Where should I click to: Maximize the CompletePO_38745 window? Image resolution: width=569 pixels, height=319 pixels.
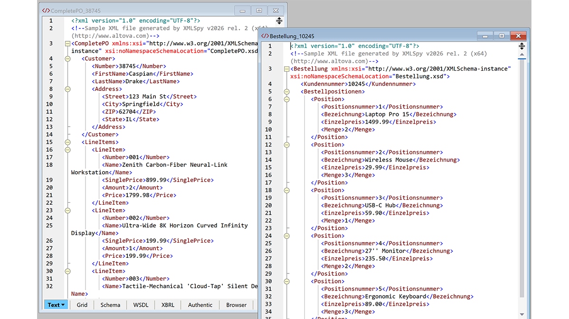coord(259,10)
